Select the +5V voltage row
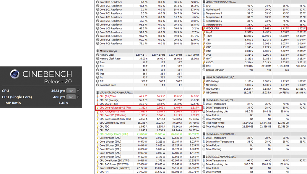The height and width of the screenshot is (174, 307). pos(254,40)
